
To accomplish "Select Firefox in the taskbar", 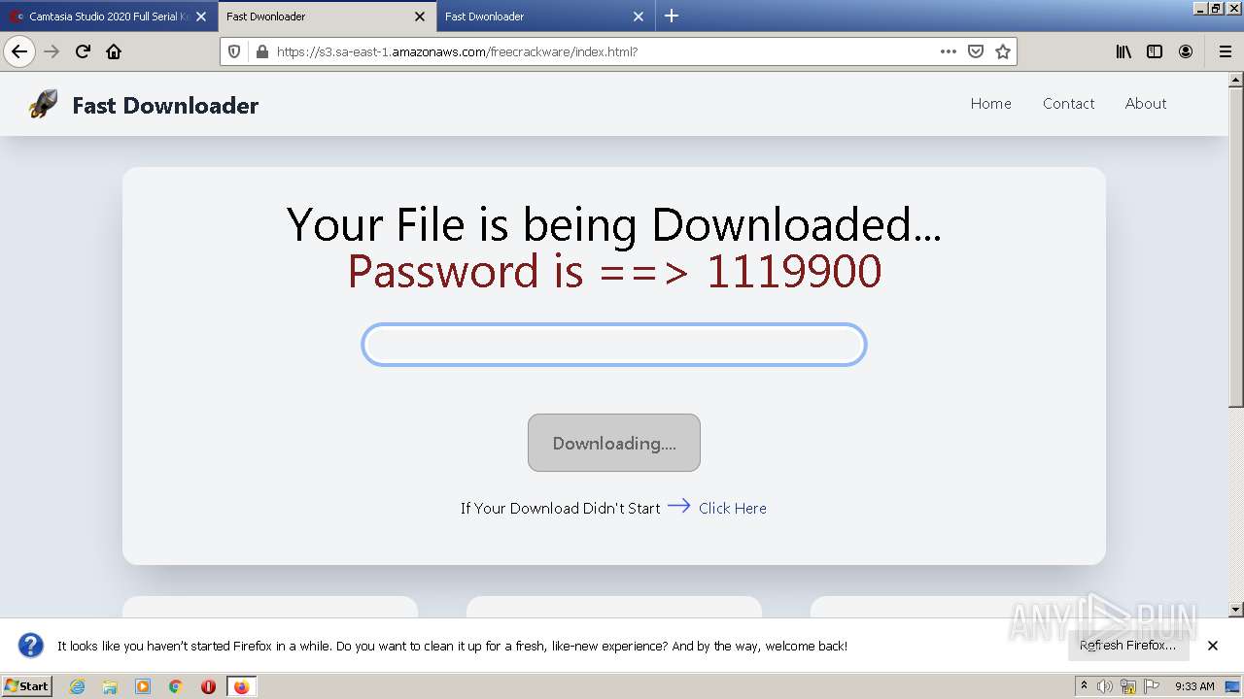I will click(241, 686).
